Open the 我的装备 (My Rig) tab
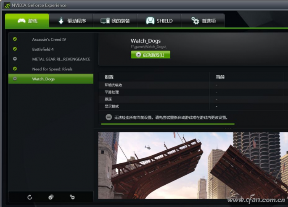Viewport: 288px width, 207px height. [x=115, y=21]
